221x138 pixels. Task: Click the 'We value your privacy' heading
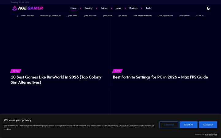point(17,120)
